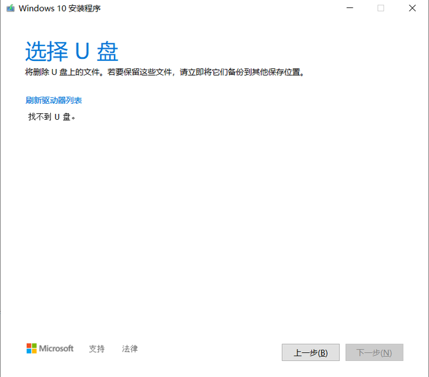
Task: Click the 下一步(N) button
Action: (x=374, y=352)
